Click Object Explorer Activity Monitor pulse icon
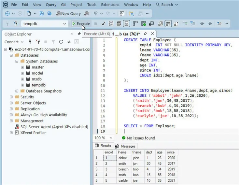The width and height of the screenshot is (239, 185). click(x=69, y=42)
